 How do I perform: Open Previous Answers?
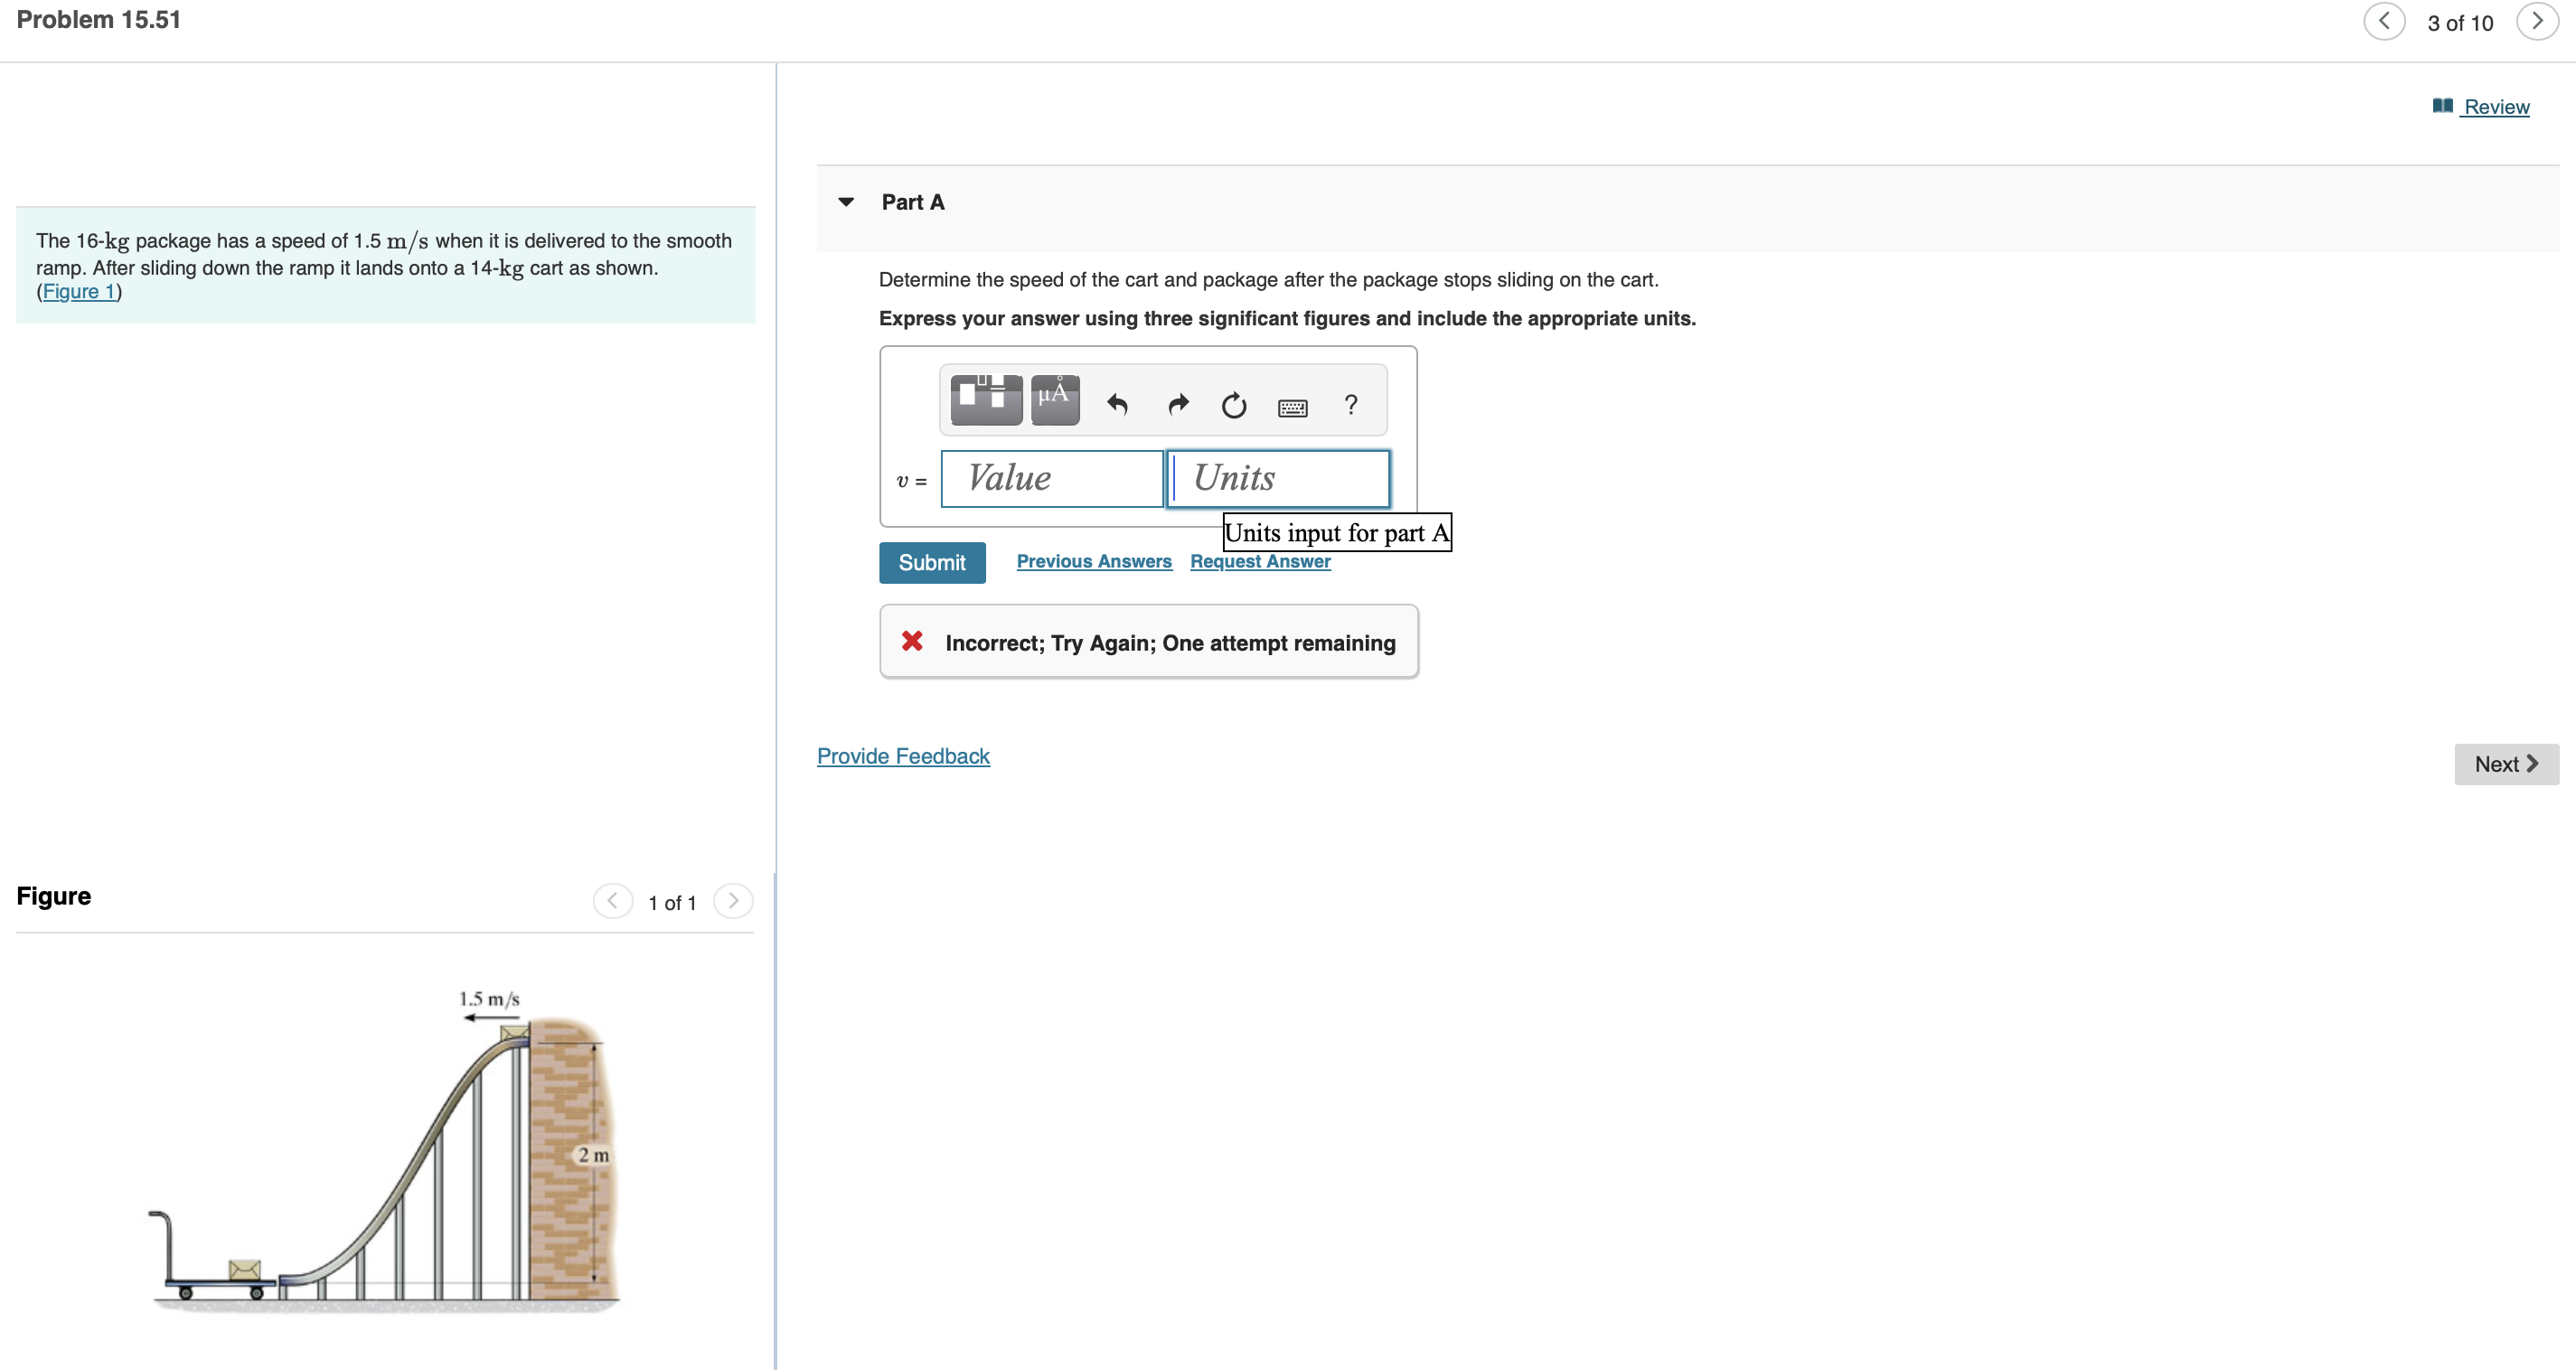1093,561
